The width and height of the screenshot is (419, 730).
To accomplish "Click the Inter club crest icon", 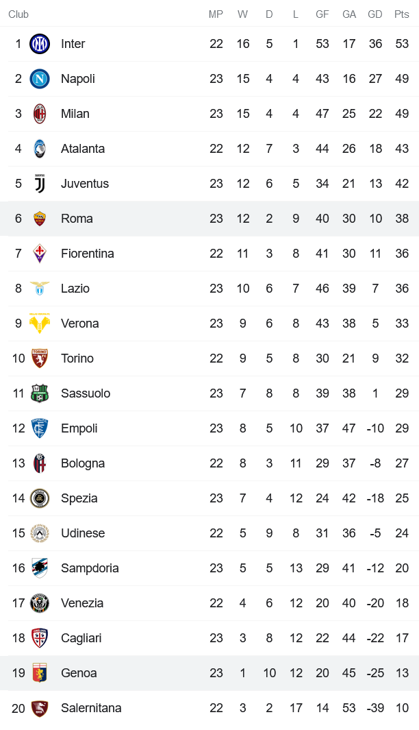I will coord(40,44).
